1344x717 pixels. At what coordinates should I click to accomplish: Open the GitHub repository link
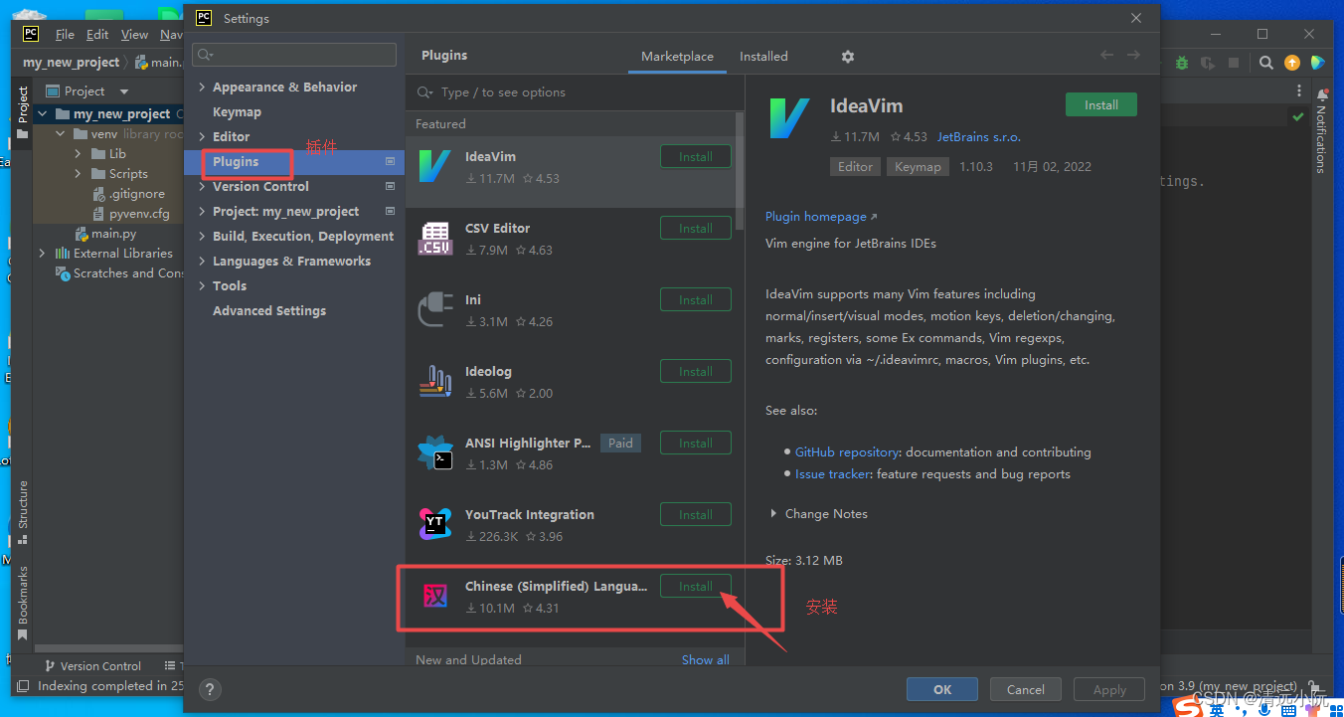click(847, 452)
